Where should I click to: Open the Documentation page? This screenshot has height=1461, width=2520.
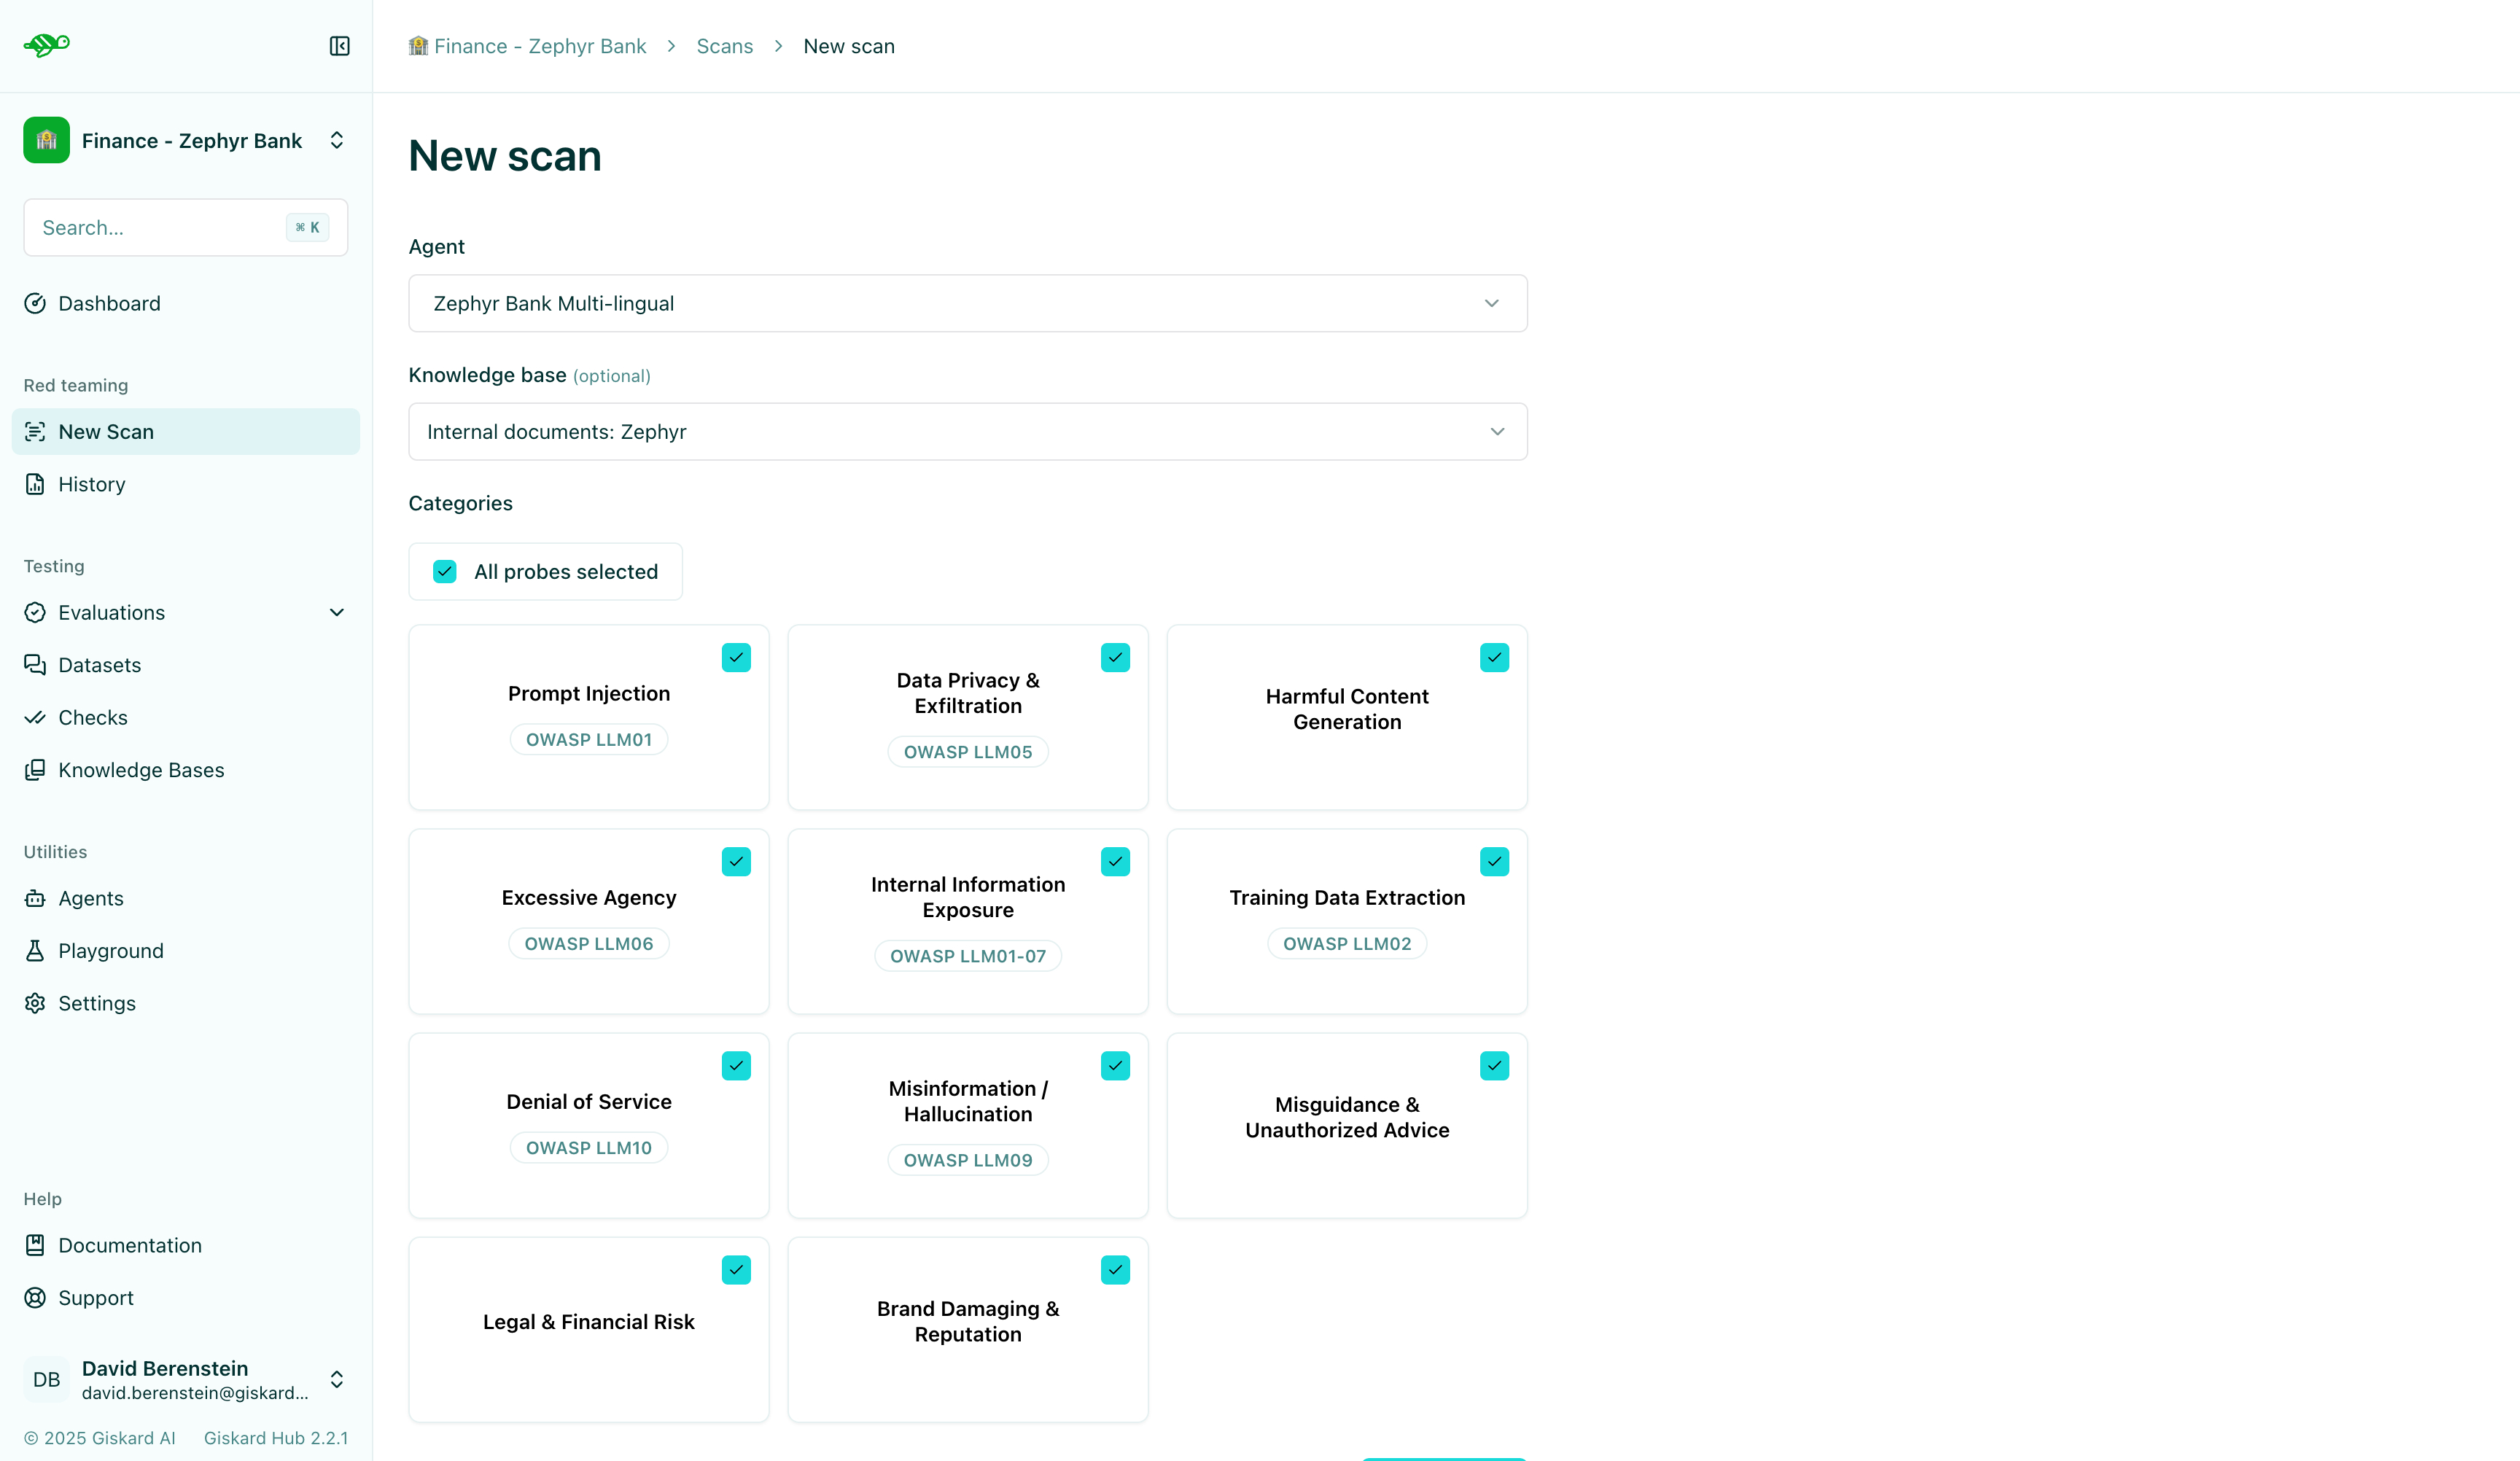click(x=130, y=1245)
